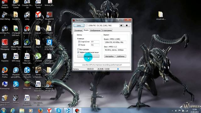The image size is (201, 113).
Task: Click the Bandicam stop recording button
Action: point(127,25)
